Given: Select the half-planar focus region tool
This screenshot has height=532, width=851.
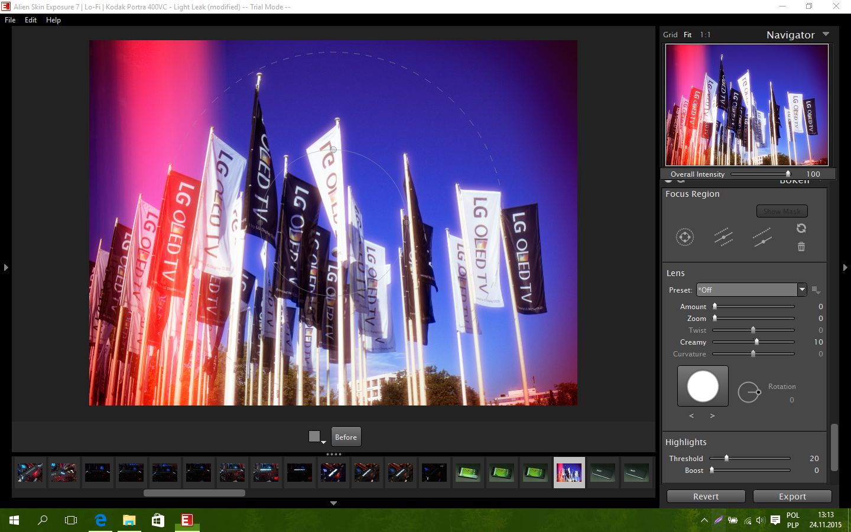Looking at the screenshot, I should coord(762,237).
